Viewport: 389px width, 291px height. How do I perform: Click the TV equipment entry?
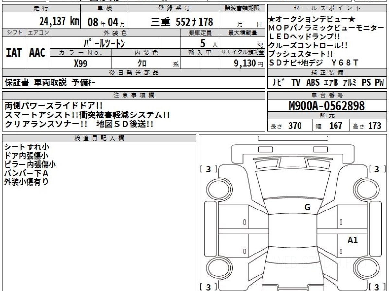pyautogui.click(x=296, y=82)
